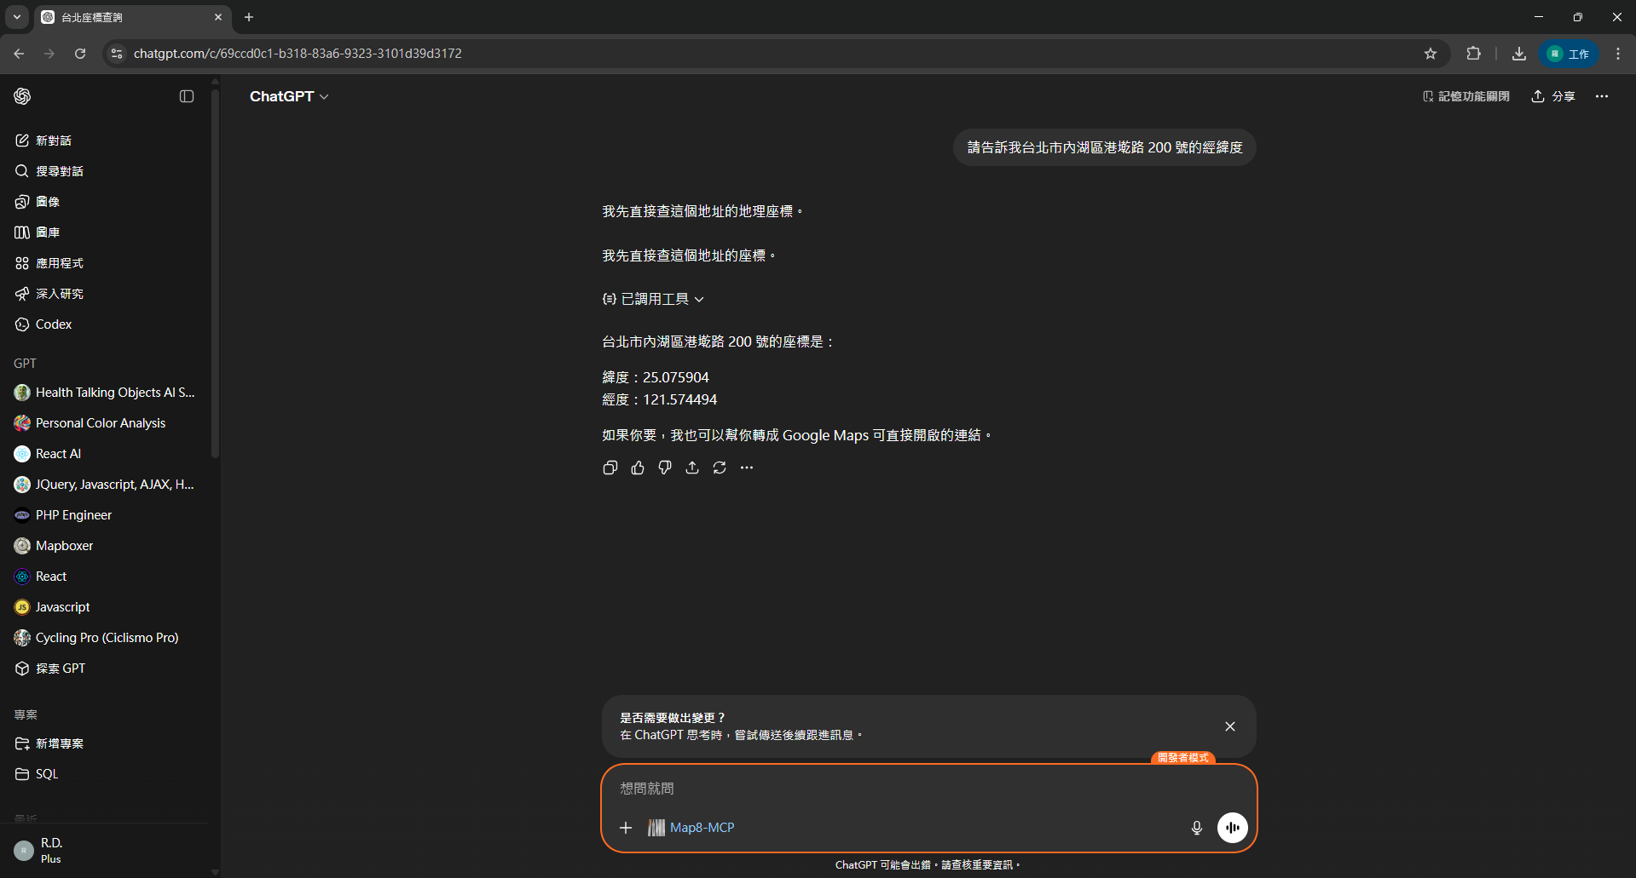1636x878 pixels.
Task: Collapse the sidebar with the panel icon
Action: point(187,96)
